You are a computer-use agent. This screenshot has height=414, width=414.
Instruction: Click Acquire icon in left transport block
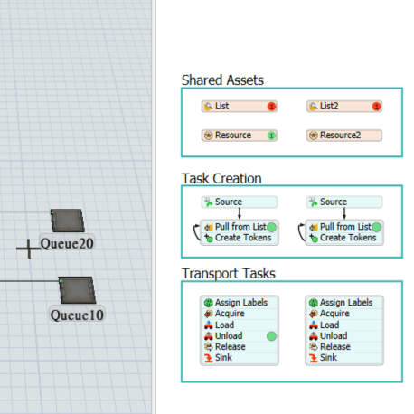coord(209,314)
